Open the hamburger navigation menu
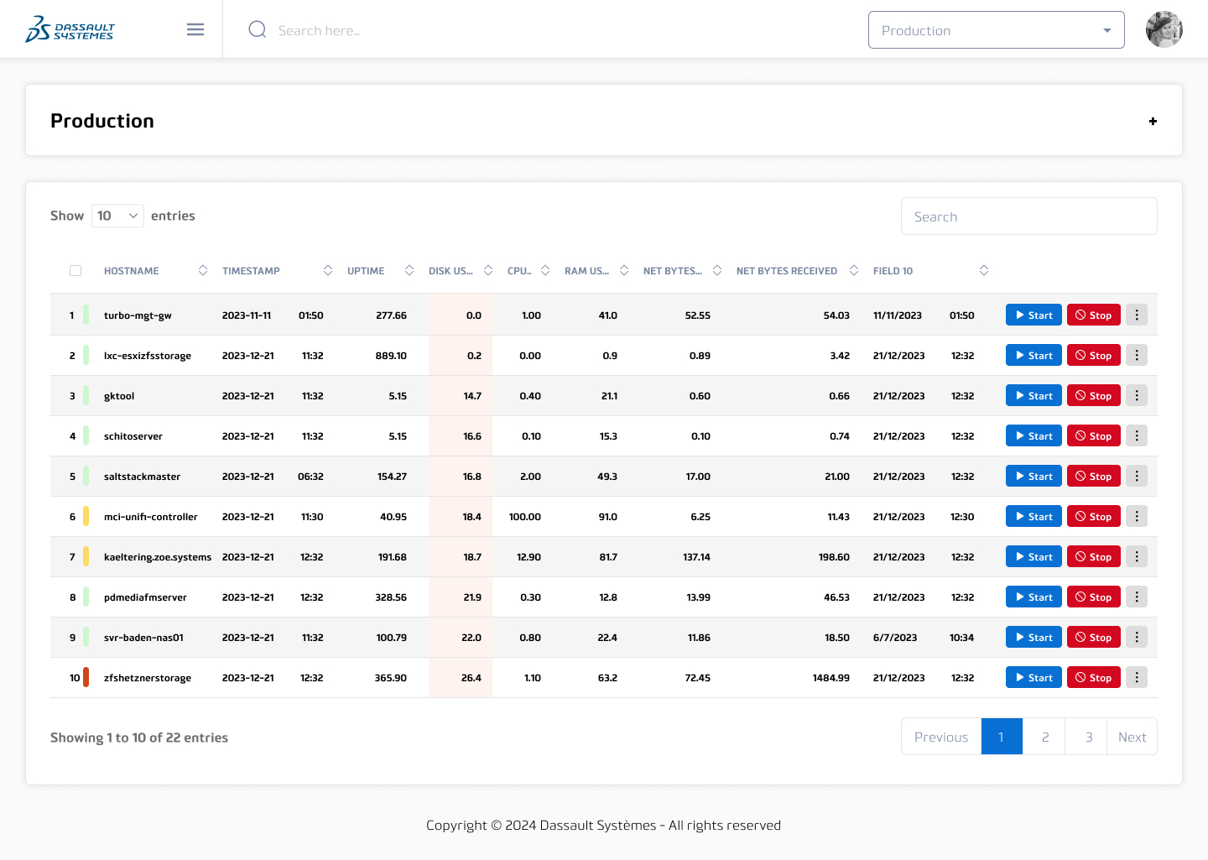This screenshot has width=1208, height=860. pos(195,30)
